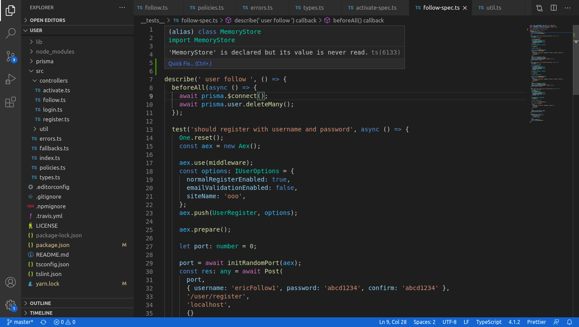
Task: Go to line via Ln 9, Col 28
Action: (x=393, y=322)
